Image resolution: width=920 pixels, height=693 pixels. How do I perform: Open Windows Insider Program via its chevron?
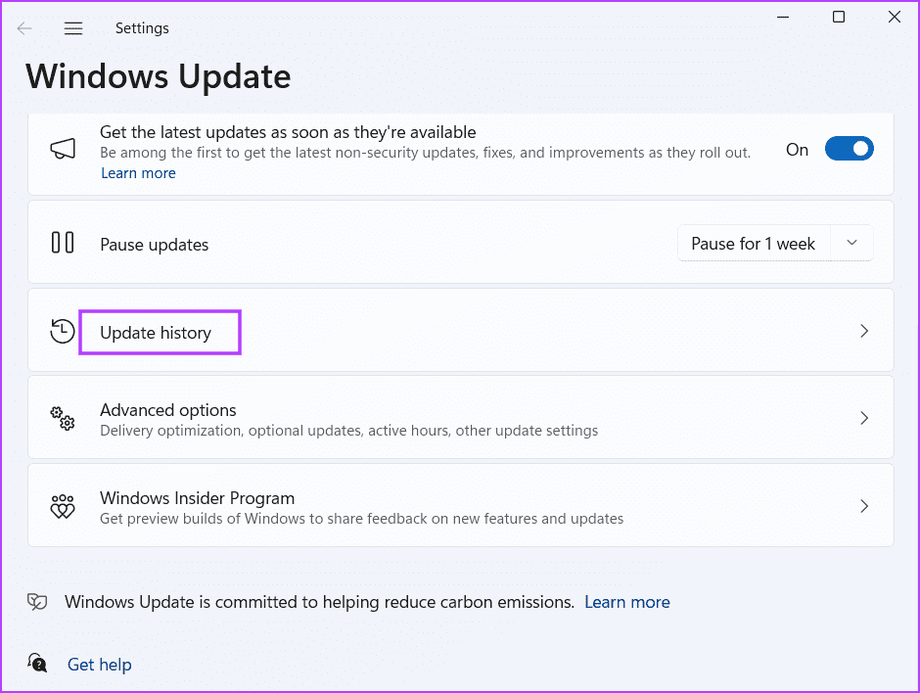(863, 506)
